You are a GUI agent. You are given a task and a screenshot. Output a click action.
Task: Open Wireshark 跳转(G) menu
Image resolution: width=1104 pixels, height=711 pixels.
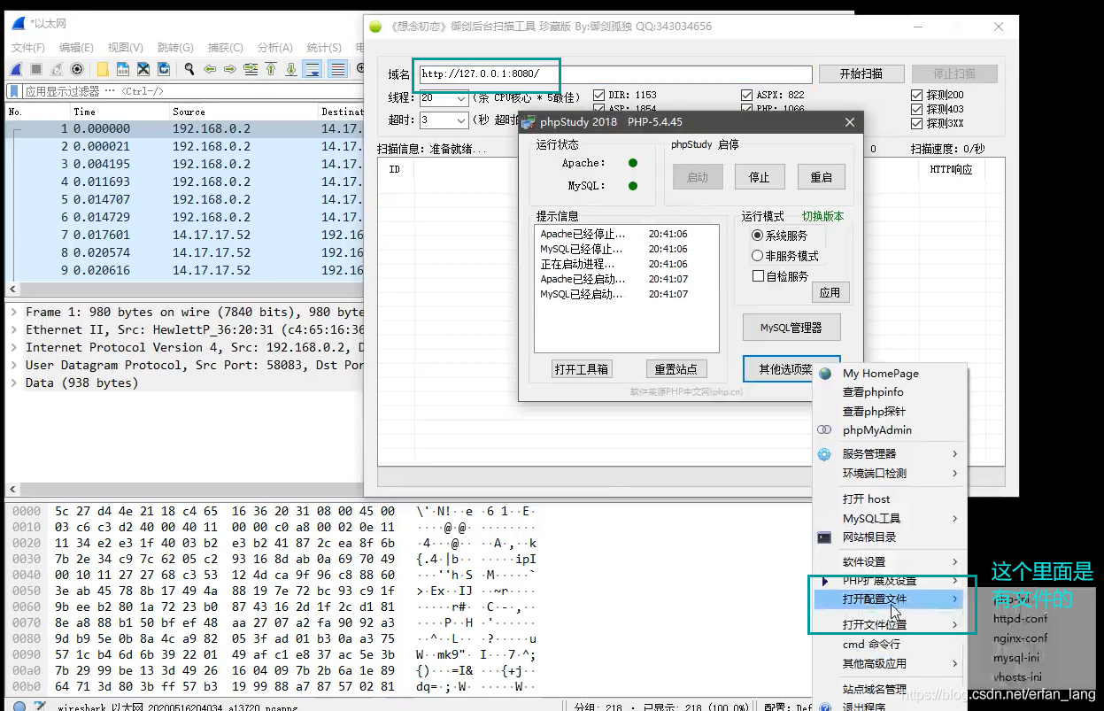[x=175, y=48]
